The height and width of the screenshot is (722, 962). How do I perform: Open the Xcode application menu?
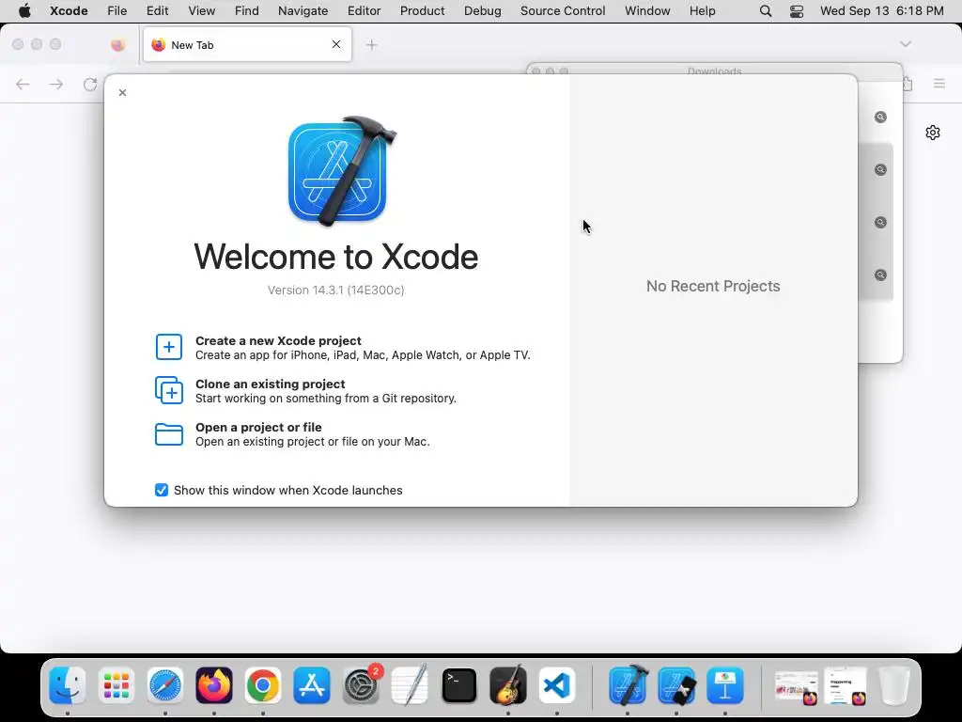69,11
